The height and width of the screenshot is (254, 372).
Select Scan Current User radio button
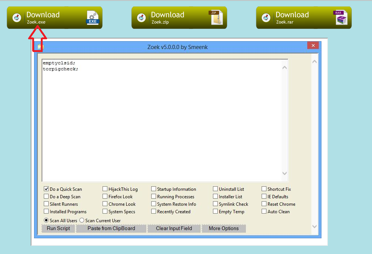[x=82, y=220]
